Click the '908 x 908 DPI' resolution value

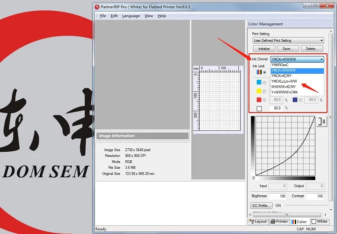click(x=135, y=156)
